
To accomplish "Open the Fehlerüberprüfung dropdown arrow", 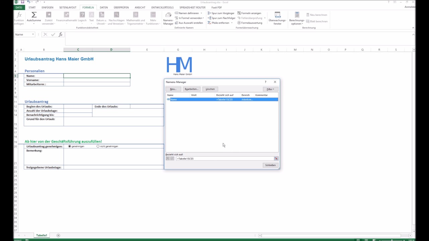I will [x=265, y=18].
